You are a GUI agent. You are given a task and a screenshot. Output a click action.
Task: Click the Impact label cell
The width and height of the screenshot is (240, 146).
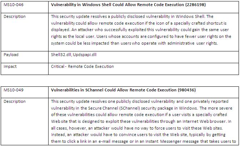pyautogui.click(x=25, y=69)
